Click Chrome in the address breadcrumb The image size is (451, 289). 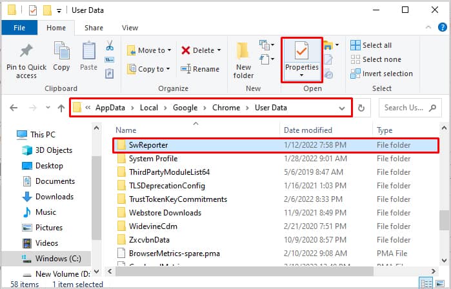tap(226, 108)
